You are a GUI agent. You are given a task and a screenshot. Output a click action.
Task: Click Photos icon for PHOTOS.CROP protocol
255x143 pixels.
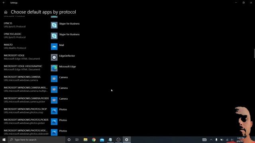(x=54, y=111)
